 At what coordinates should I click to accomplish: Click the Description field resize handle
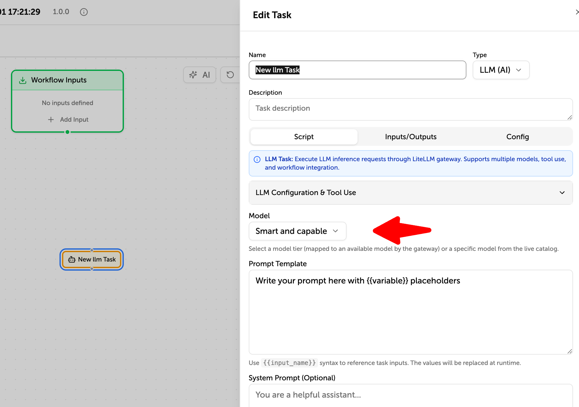tap(570, 117)
